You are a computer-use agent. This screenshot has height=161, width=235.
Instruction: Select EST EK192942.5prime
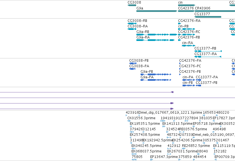144,143
